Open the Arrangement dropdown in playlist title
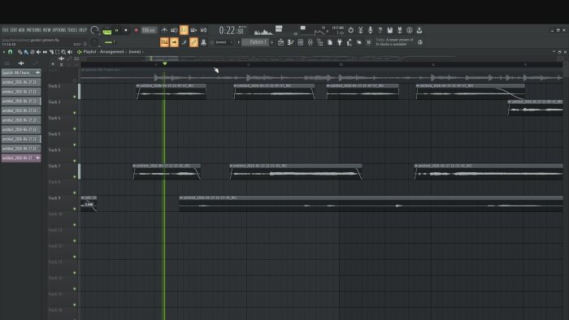569x320 pixels. pos(112,52)
